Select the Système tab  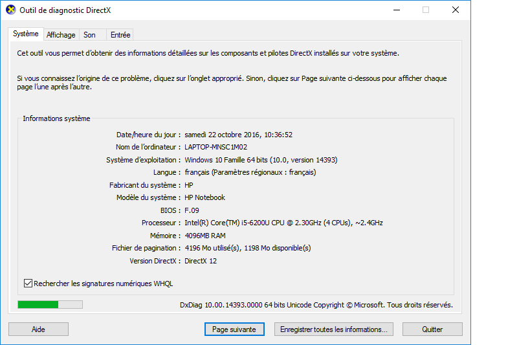pyautogui.click(x=26, y=34)
